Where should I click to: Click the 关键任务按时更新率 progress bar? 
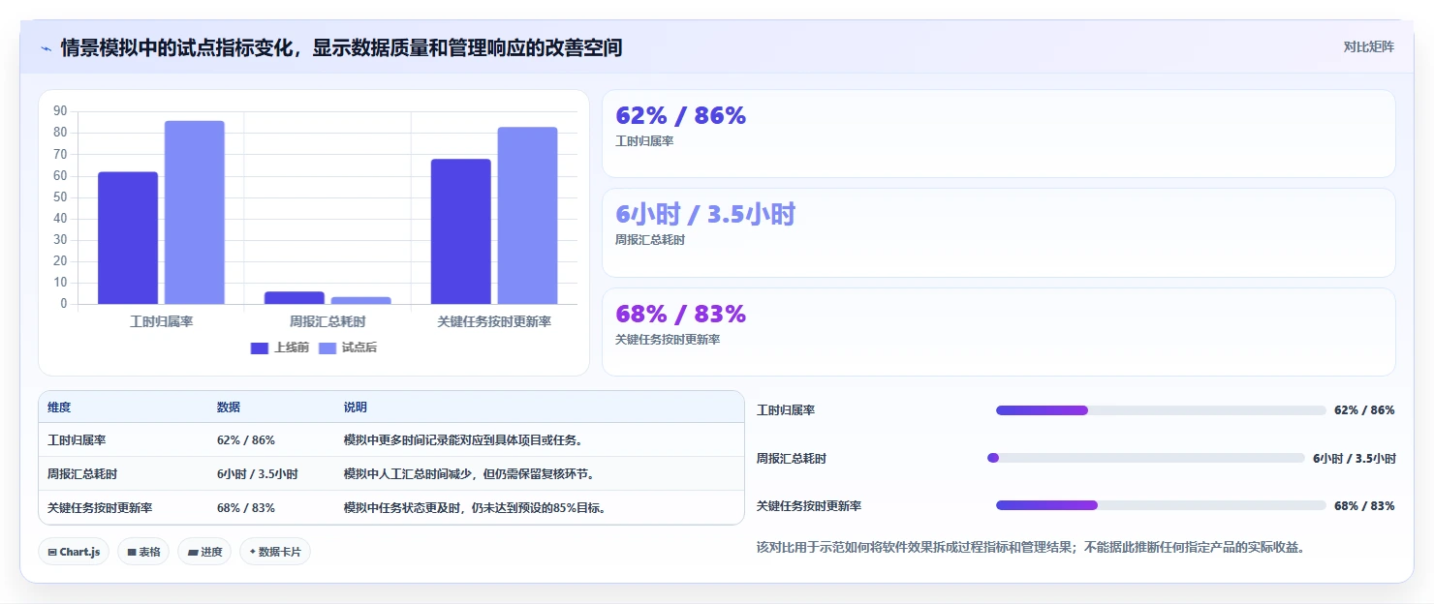(x=1161, y=505)
